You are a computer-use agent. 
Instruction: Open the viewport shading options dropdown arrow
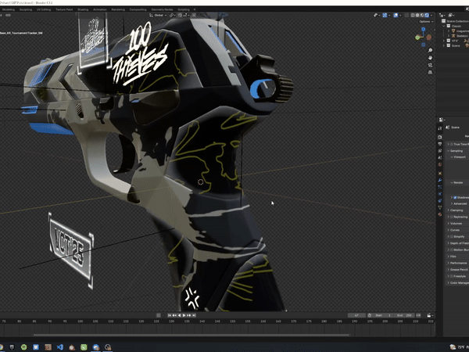click(x=431, y=15)
